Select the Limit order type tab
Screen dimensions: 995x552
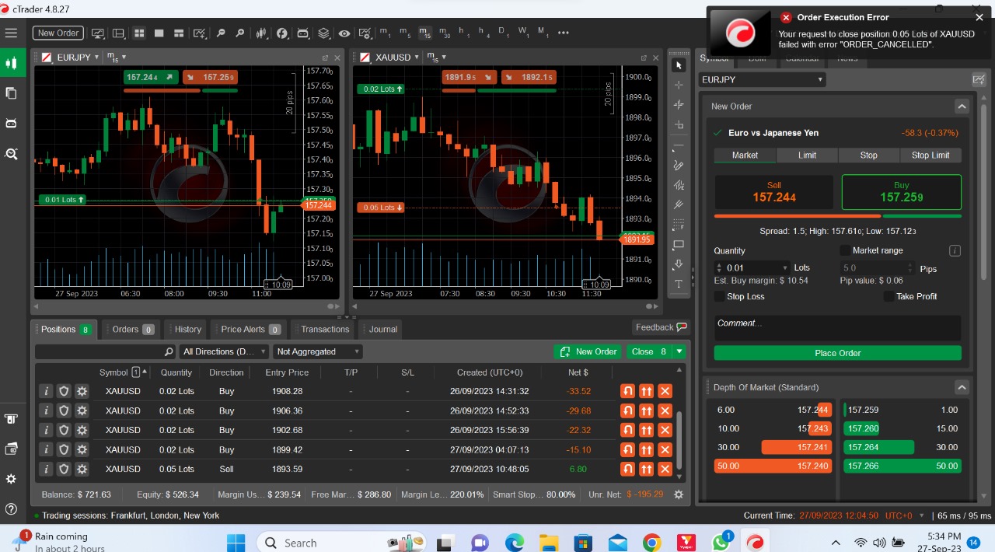click(807, 155)
